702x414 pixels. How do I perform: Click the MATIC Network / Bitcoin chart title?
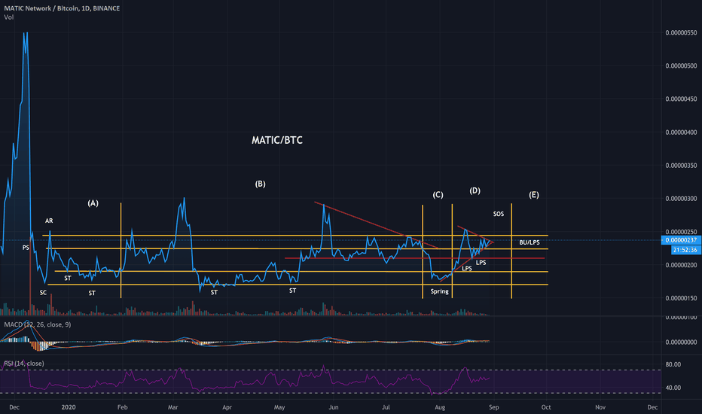click(62, 8)
